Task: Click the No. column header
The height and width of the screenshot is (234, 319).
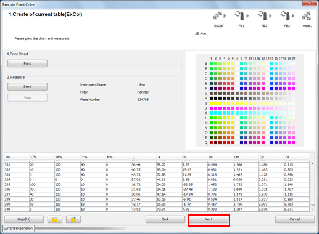Action: (x=17, y=157)
